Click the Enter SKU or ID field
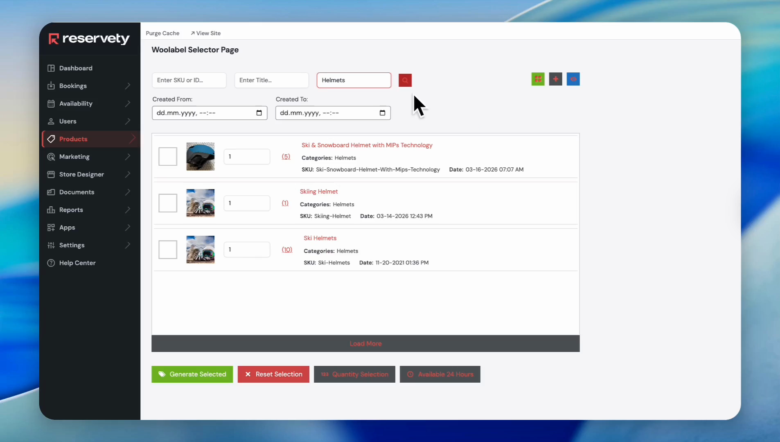780x442 pixels. (189, 80)
